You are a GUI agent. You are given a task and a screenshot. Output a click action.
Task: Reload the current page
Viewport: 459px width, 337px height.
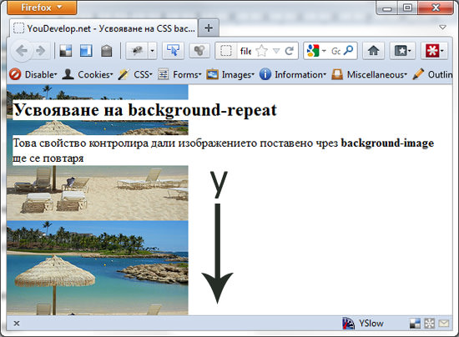point(290,51)
